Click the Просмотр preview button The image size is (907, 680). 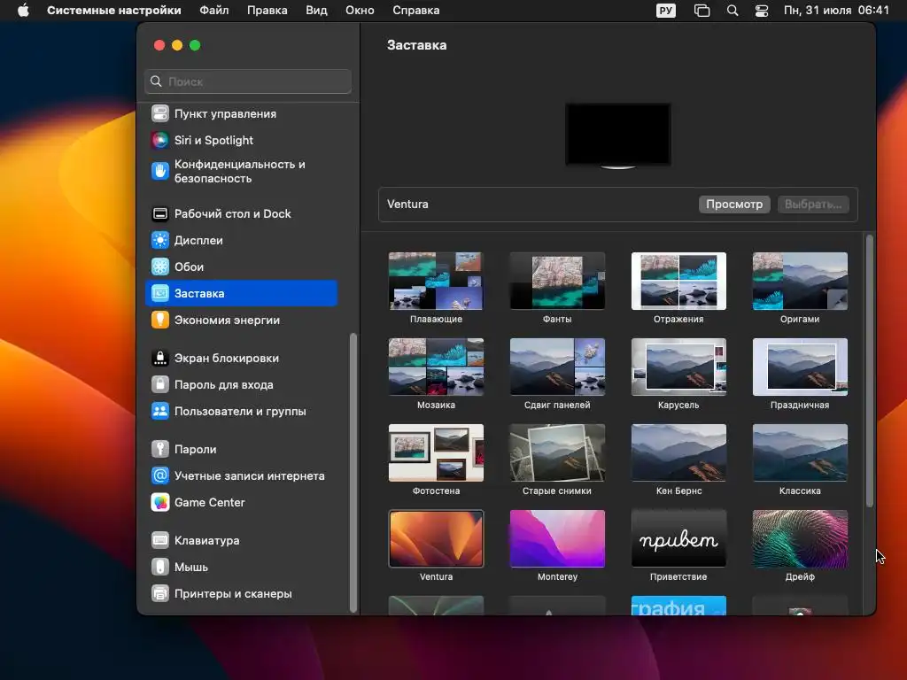734,205
